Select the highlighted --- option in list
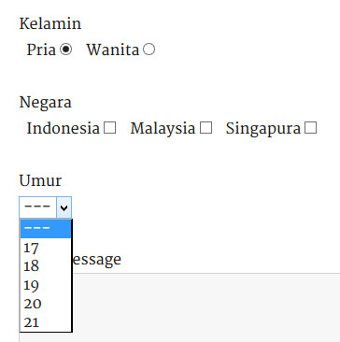340x342 pixels. point(46,229)
